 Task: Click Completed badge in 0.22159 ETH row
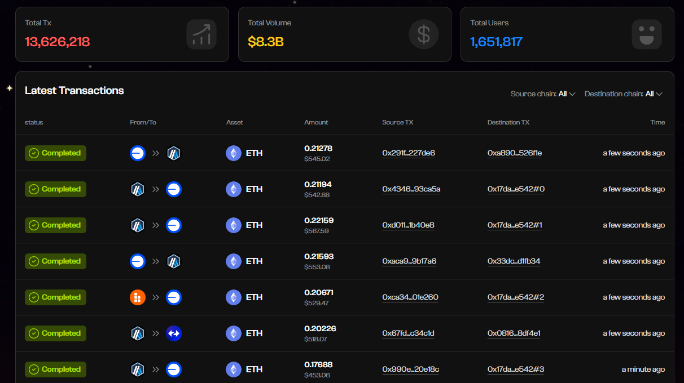coord(55,225)
